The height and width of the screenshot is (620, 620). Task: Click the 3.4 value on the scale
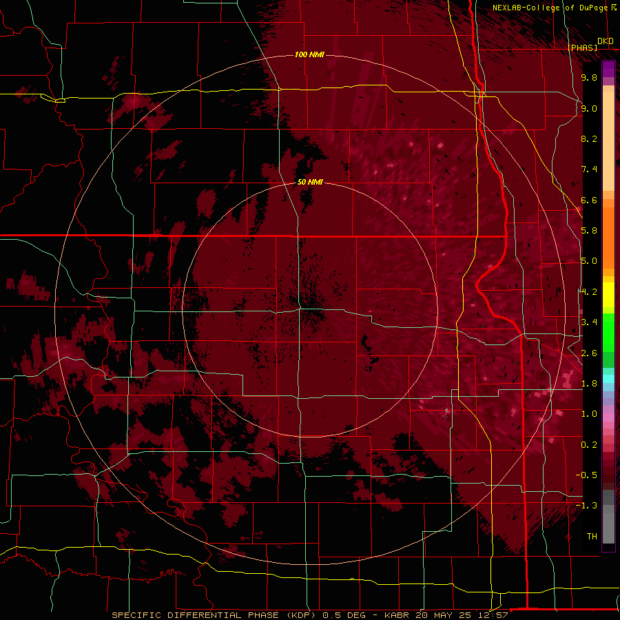coord(589,322)
